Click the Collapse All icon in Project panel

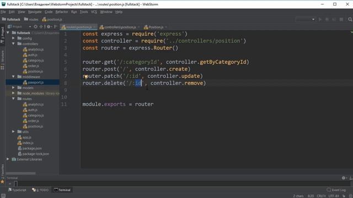point(41,27)
